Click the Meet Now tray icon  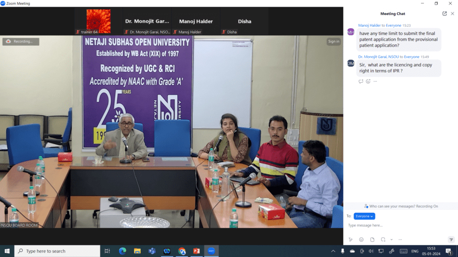pyautogui.click(x=362, y=251)
